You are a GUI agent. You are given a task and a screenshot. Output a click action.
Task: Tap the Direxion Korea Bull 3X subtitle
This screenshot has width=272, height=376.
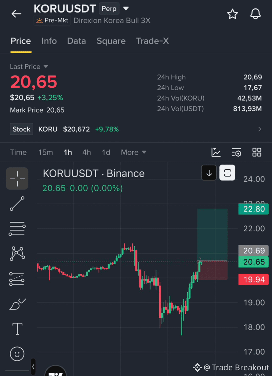click(112, 21)
